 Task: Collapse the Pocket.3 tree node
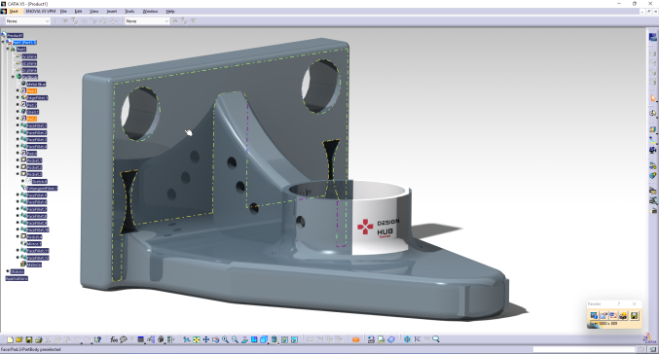click(x=18, y=174)
